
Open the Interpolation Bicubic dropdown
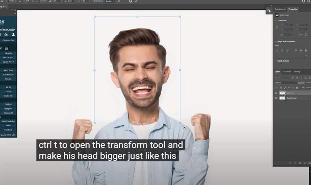point(110,1)
